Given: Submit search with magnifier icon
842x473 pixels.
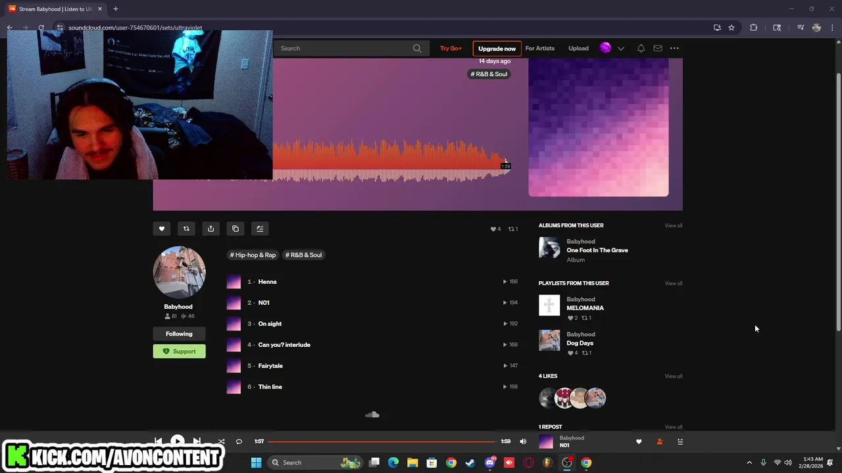Looking at the screenshot, I should [x=417, y=48].
